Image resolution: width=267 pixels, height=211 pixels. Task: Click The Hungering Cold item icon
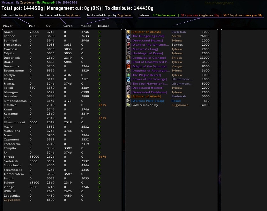coord(128,36)
